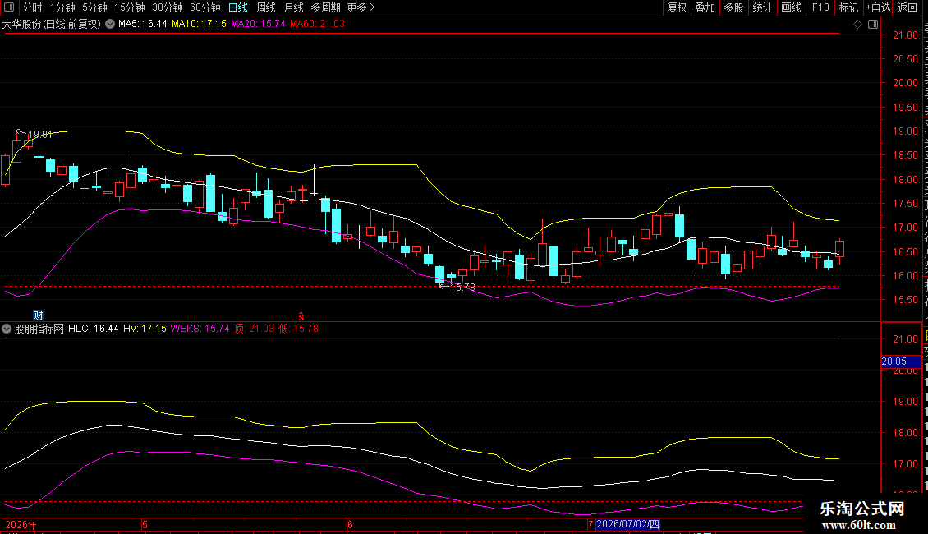This screenshot has width=928, height=534.
Task: Switch to 分时 intraday view
Action: [x=33, y=7]
